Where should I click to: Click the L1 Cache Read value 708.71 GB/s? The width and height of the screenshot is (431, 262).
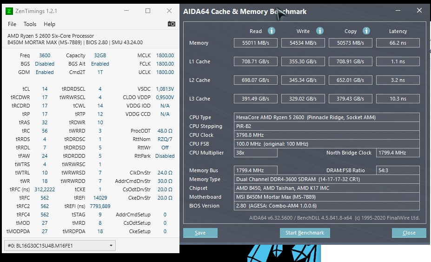pos(256,61)
